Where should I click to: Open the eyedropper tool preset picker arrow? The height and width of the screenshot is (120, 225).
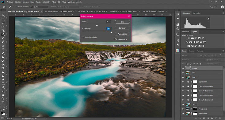[13, 7]
